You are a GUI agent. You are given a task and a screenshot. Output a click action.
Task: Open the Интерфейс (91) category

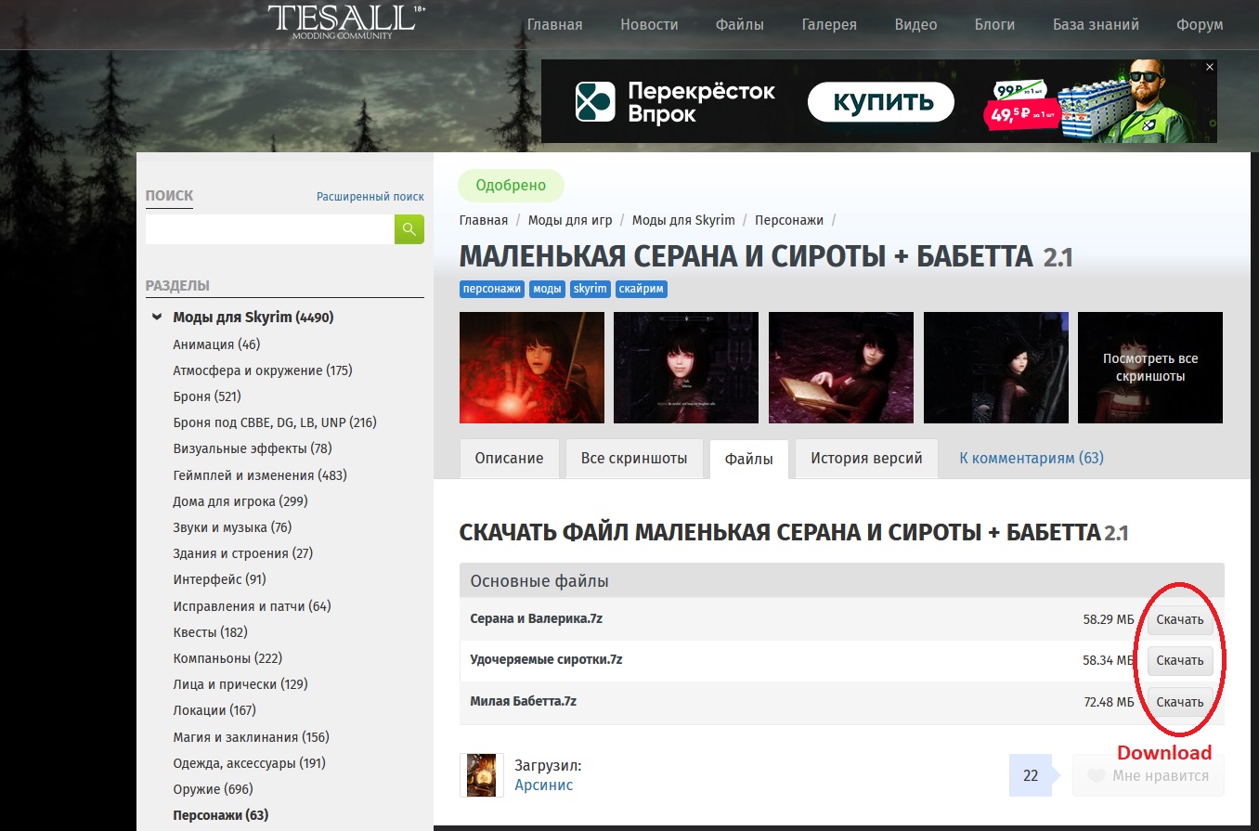tap(220, 579)
